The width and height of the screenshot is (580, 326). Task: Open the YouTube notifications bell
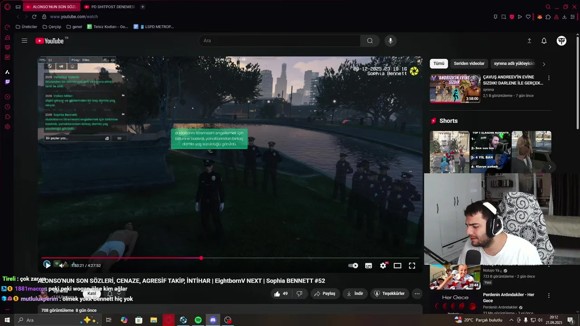pyautogui.click(x=544, y=41)
